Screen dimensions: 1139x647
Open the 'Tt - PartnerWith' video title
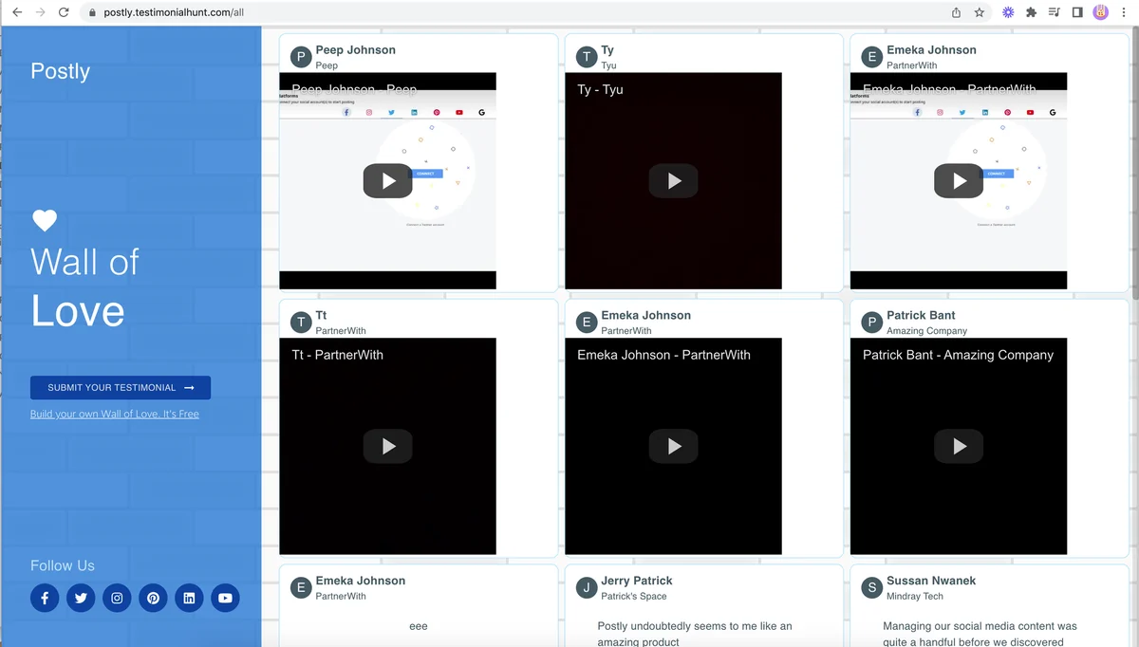tap(338, 355)
